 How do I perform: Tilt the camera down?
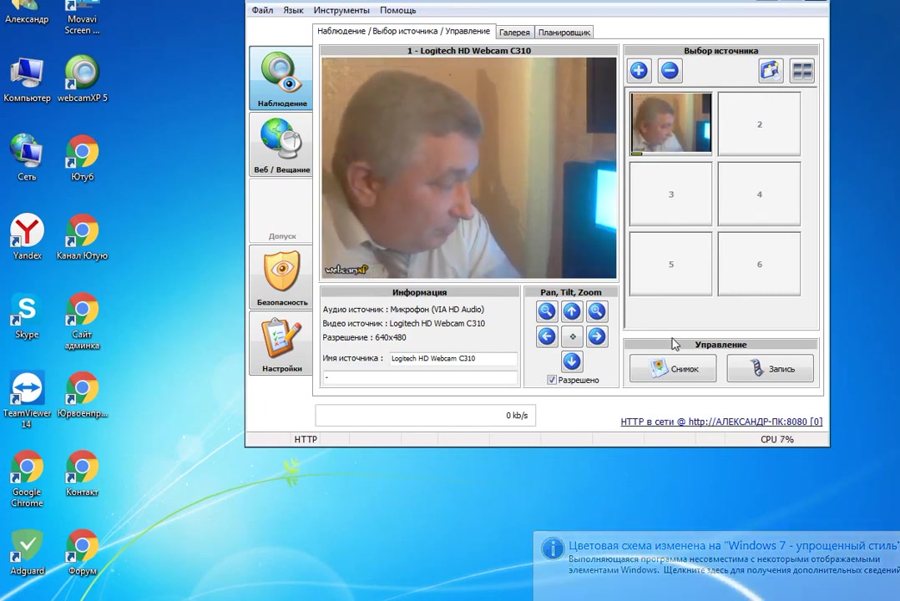572,361
